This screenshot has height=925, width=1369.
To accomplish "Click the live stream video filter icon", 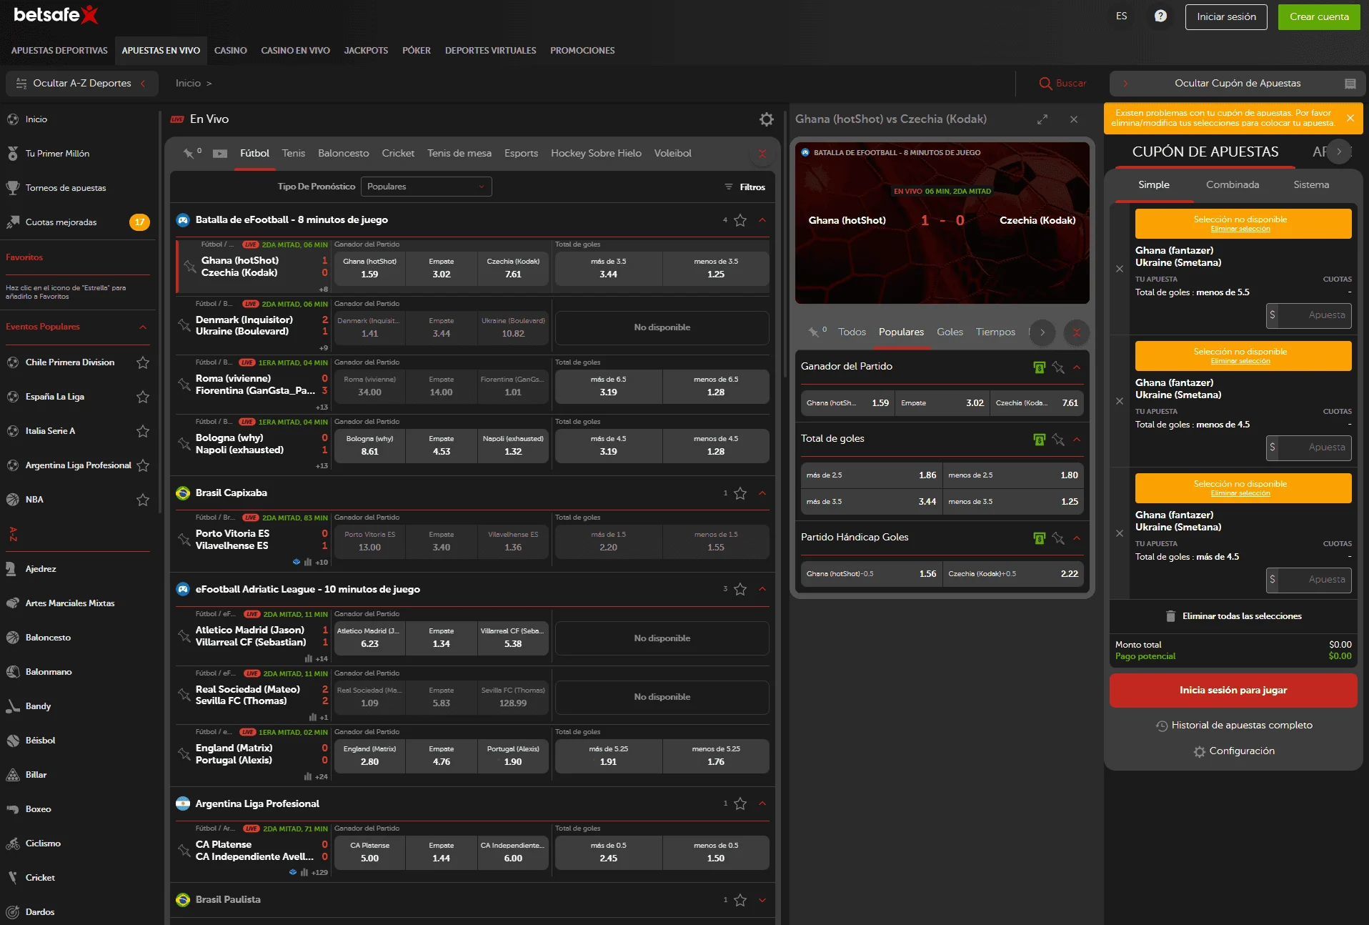I will (x=220, y=154).
